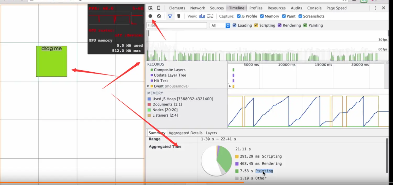Open the Audits tab

pyautogui.click(x=296, y=8)
